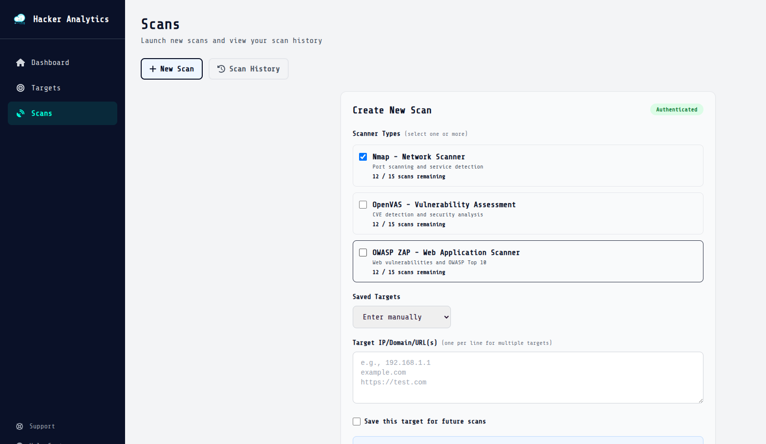Screen dimensions: 766x444
Task: Click the plus icon on New Scan
Action: click(153, 69)
